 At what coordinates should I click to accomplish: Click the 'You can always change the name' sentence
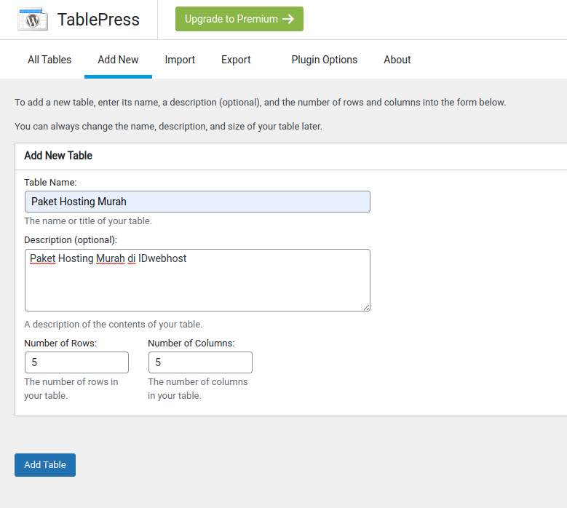click(x=169, y=127)
